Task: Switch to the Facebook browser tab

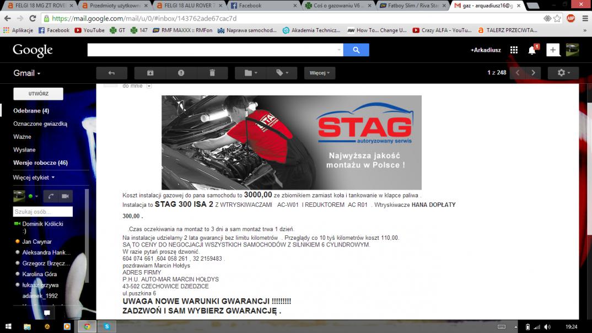Action: (264, 6)
